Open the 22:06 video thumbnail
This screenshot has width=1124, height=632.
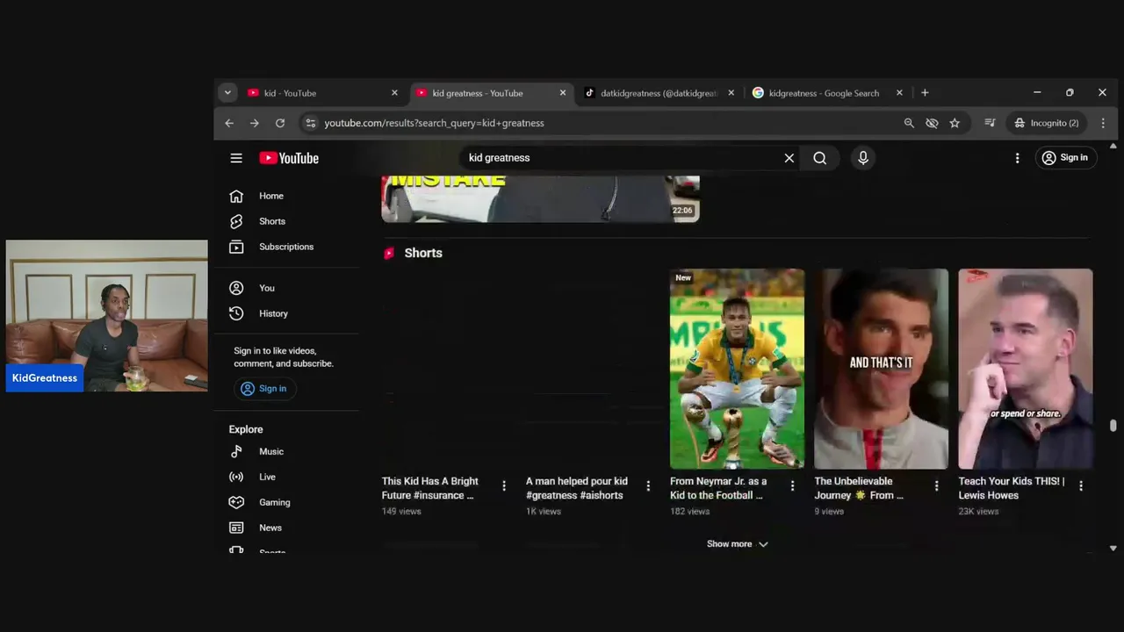[540, 198]
